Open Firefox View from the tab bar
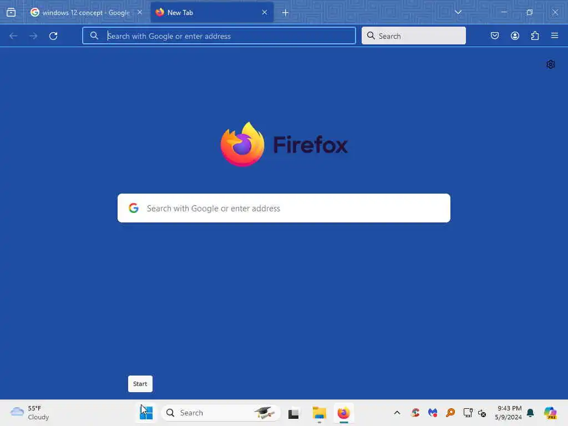568x426 pixels. point(11,12)
